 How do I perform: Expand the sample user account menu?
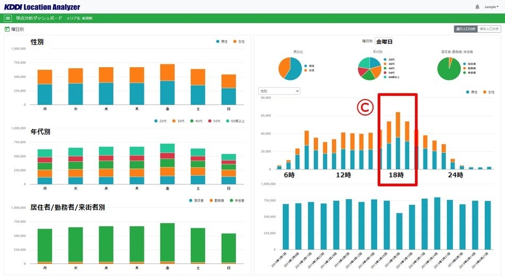[491, 7]
